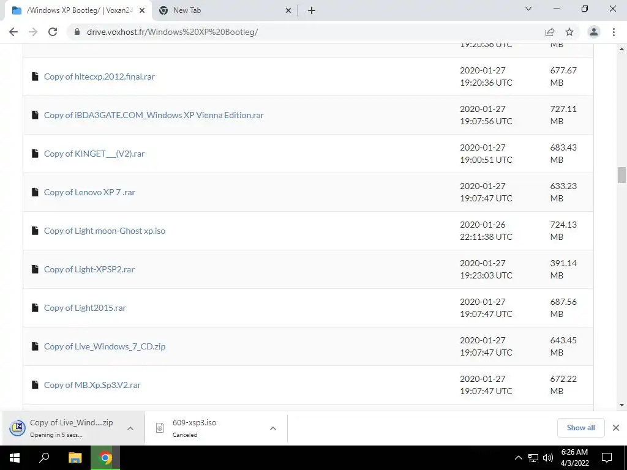Expand options for 609-xsp3.iso download
Image resolution: width=627 pixels, height=470 pixels.
(273, 428)
